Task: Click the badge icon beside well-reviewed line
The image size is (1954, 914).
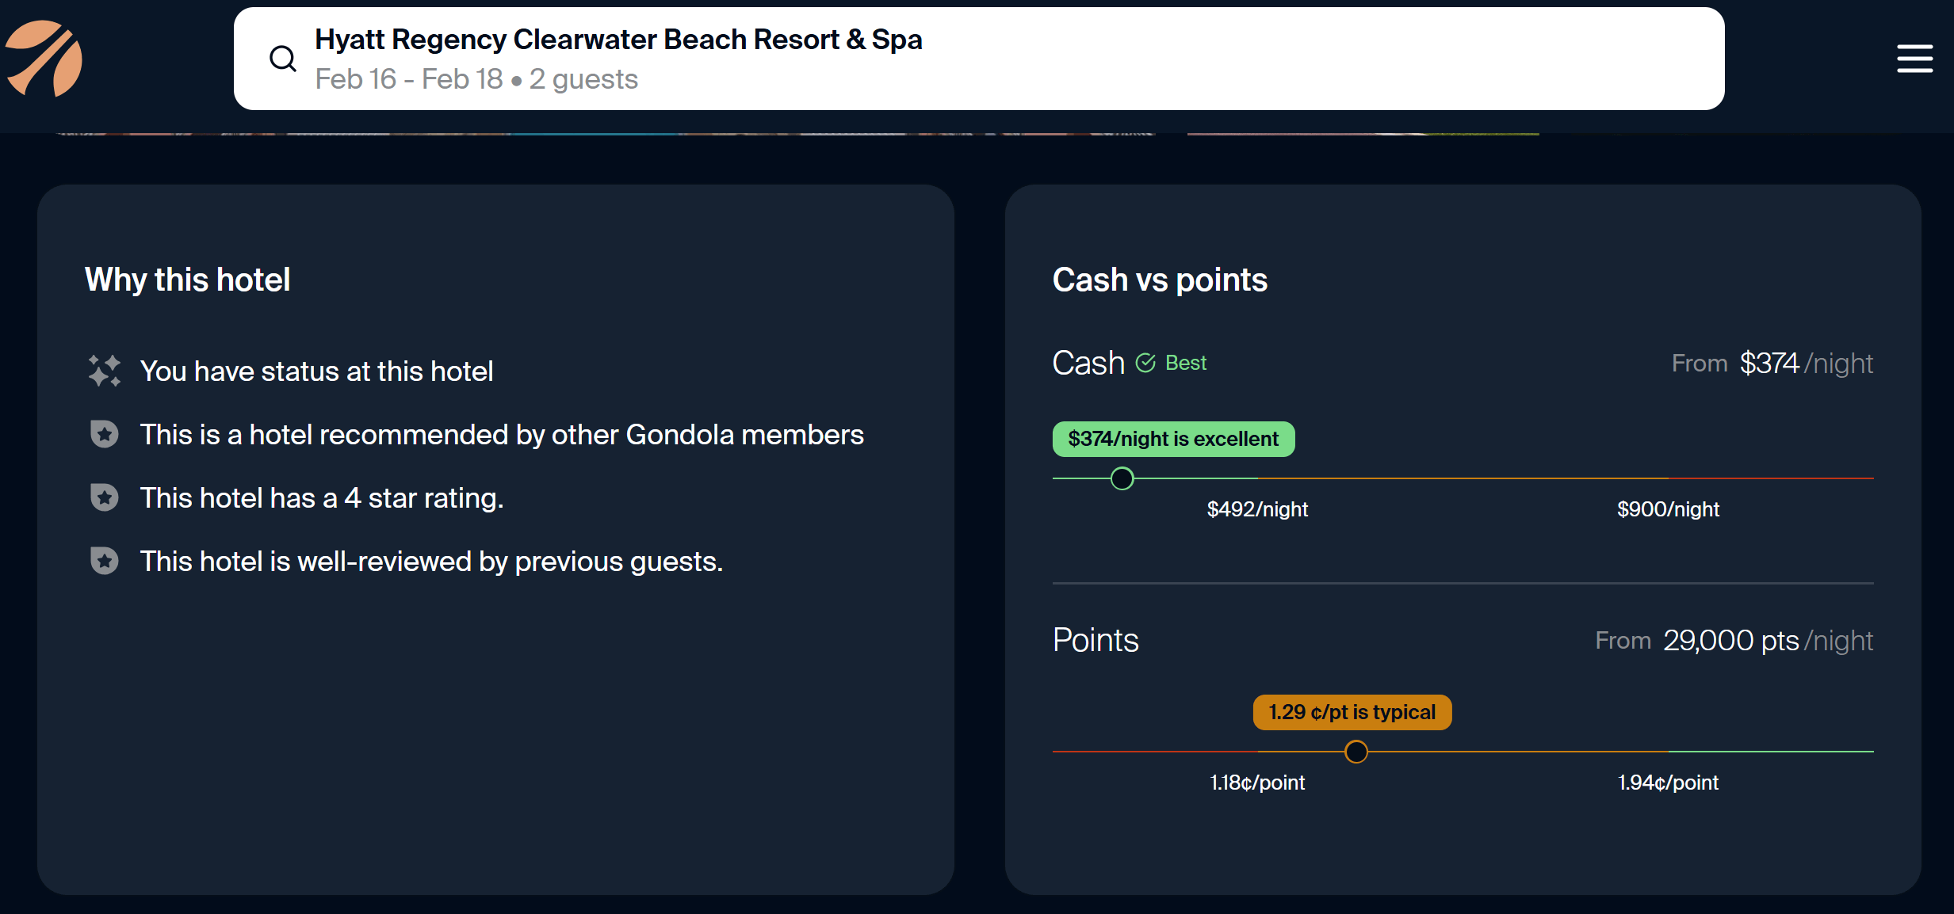Action: pyautogui.click(x=104, y=561)
